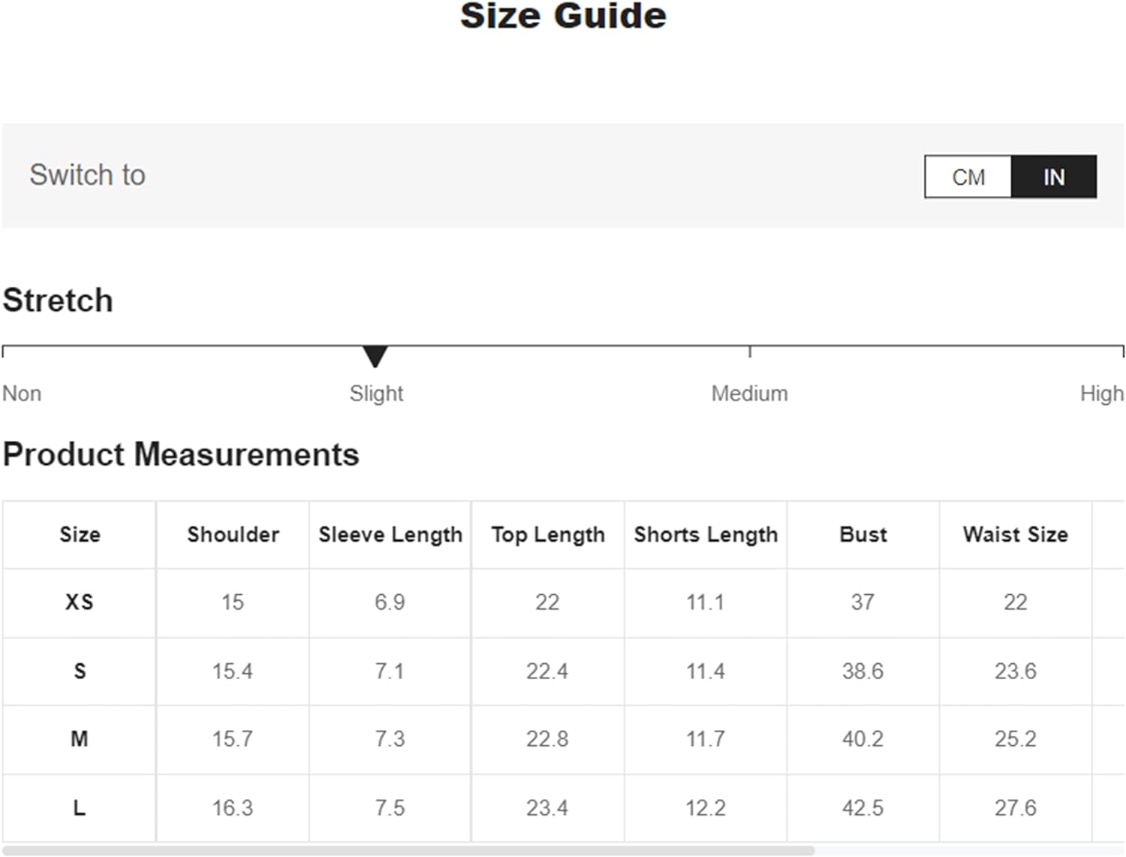Select the IN unit toggle
1126x857 pixels.
(x=1054, y=177)
